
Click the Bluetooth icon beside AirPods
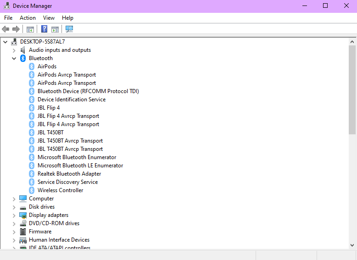click(32, 66)
